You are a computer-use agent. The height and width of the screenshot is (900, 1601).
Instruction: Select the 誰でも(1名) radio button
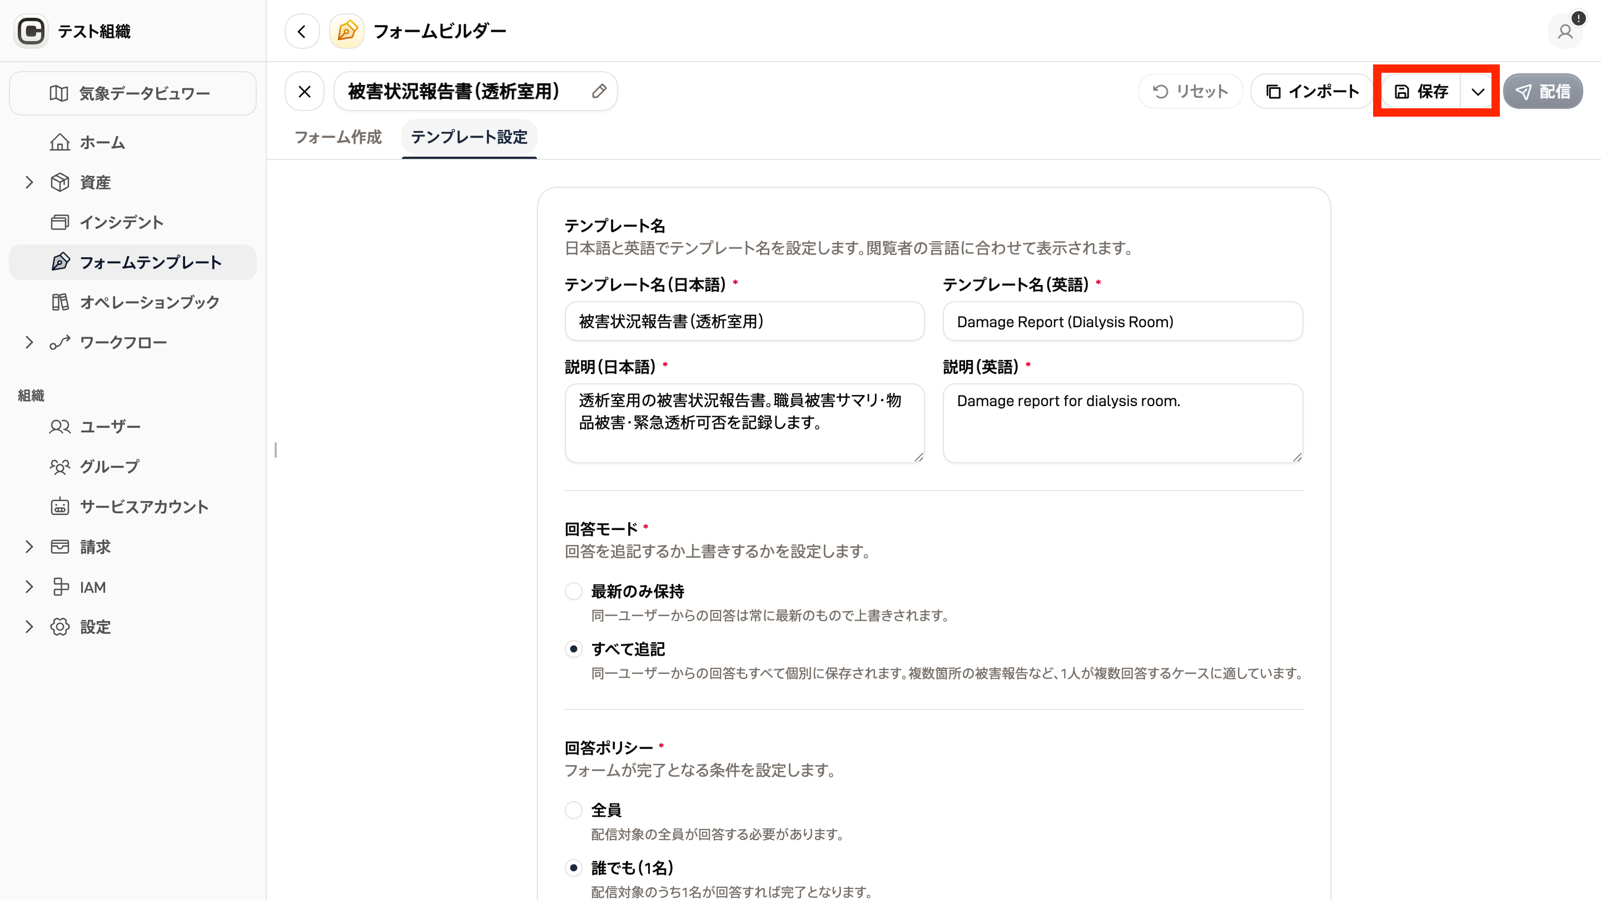point(573,868)
